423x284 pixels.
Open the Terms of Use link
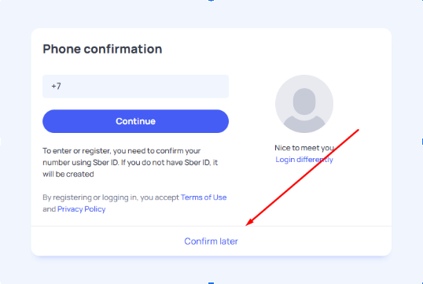pos(204,197)
